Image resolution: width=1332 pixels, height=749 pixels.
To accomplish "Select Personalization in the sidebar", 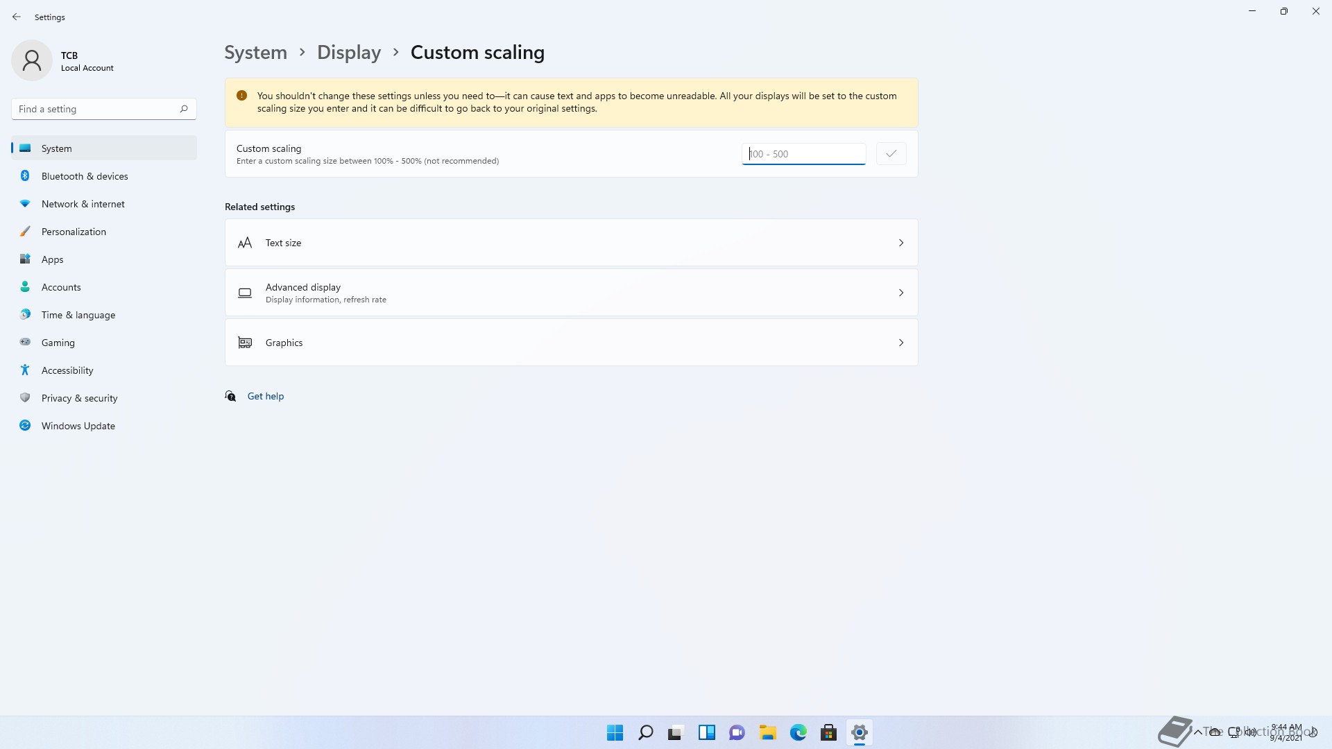I will tap(74, 232).
